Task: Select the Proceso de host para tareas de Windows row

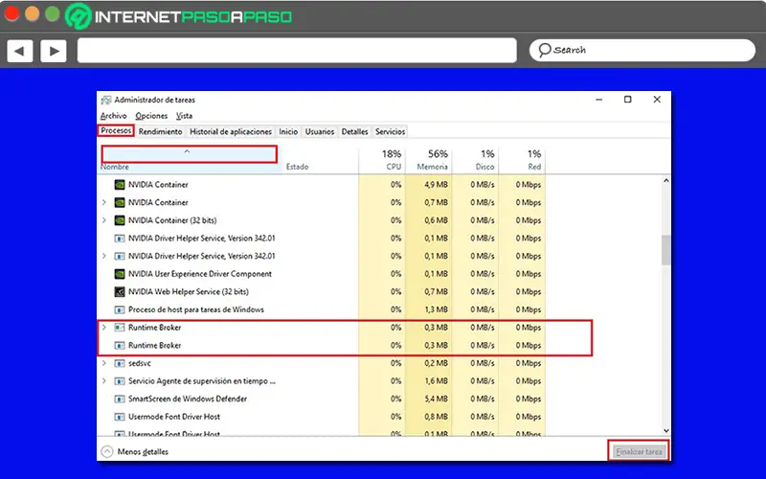Action: 322,309
